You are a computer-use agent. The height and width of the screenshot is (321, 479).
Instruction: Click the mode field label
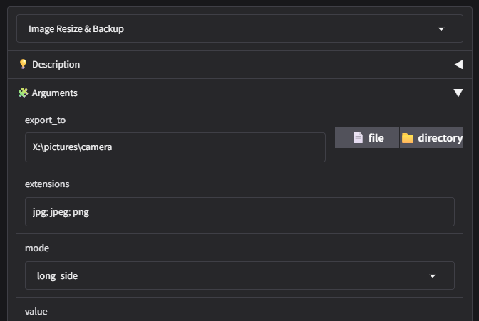coord(37,248)
